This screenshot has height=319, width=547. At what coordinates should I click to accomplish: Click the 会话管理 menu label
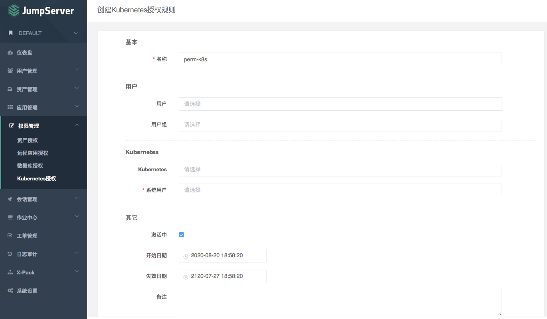27,199
